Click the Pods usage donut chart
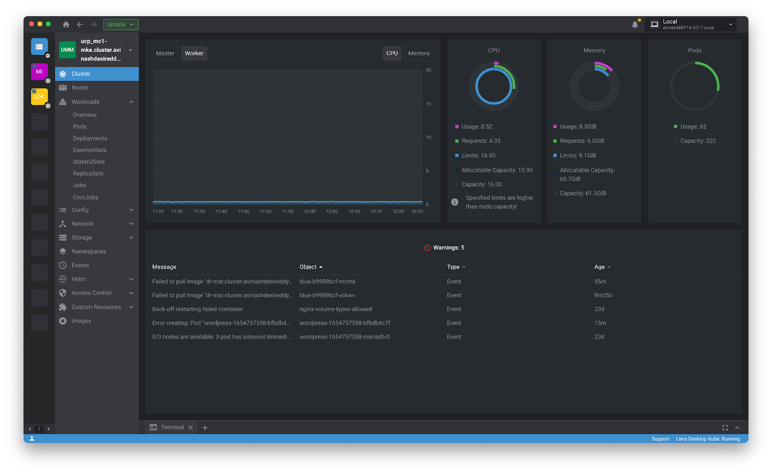This screenshot has width=772, height=474. pyautogui.click(x=694, y=87)
